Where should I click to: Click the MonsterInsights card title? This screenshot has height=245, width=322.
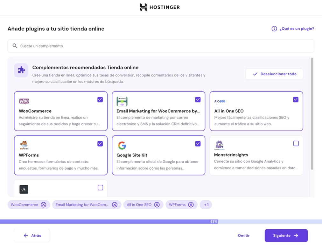point(231,155)
